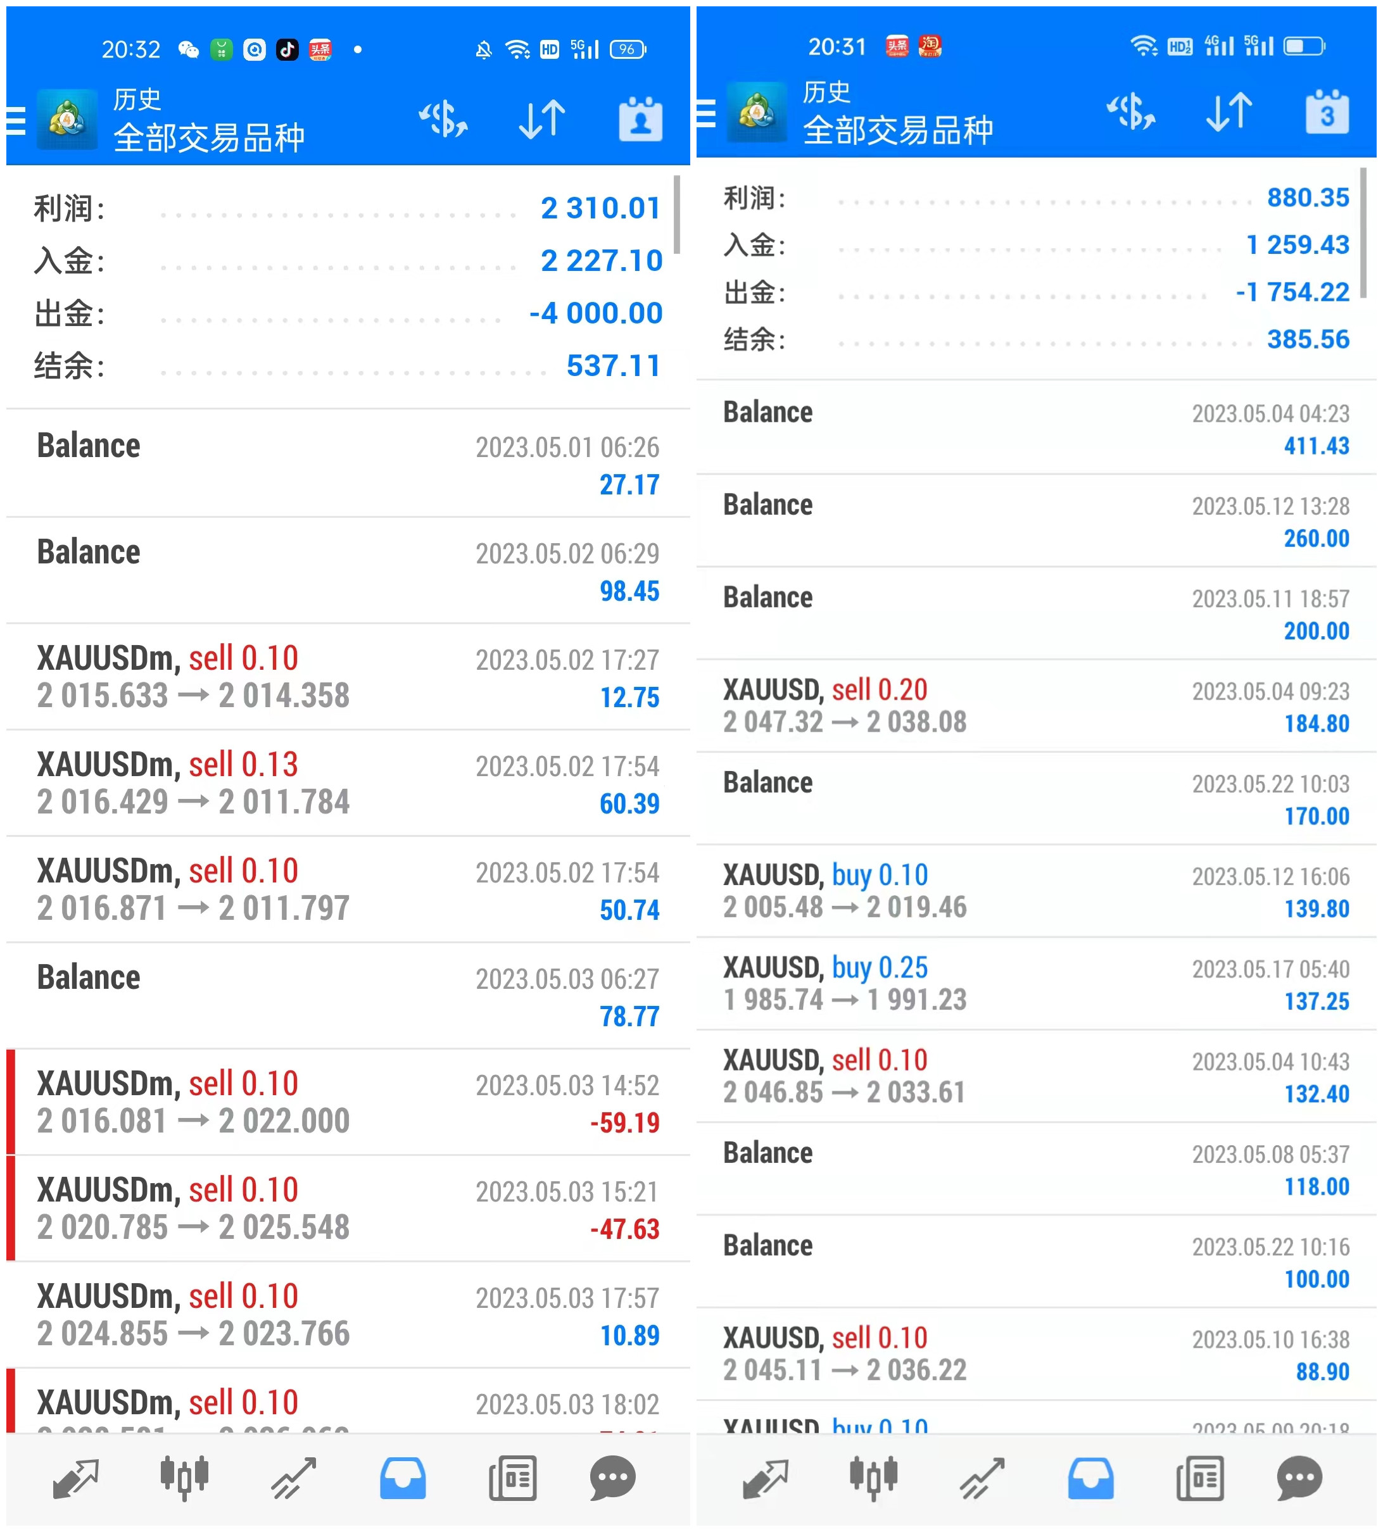Open calendar showing 3 in right screenshot

(1326, 113)
